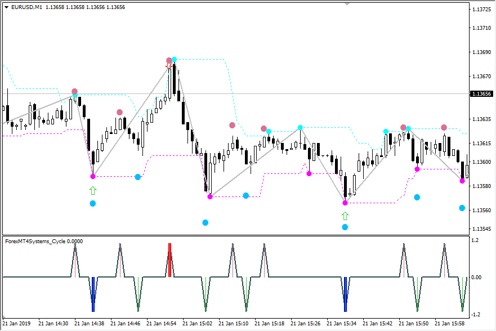
Task: Click the gray chart shift triangle at top
Action: coord(347,4)
